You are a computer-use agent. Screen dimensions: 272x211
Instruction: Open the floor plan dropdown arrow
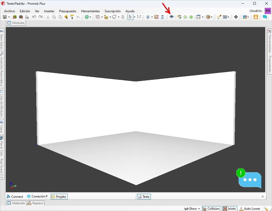(102, 17)
